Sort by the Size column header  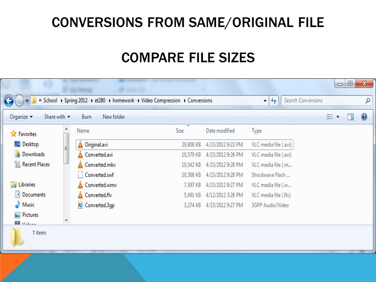coord(180,131)
